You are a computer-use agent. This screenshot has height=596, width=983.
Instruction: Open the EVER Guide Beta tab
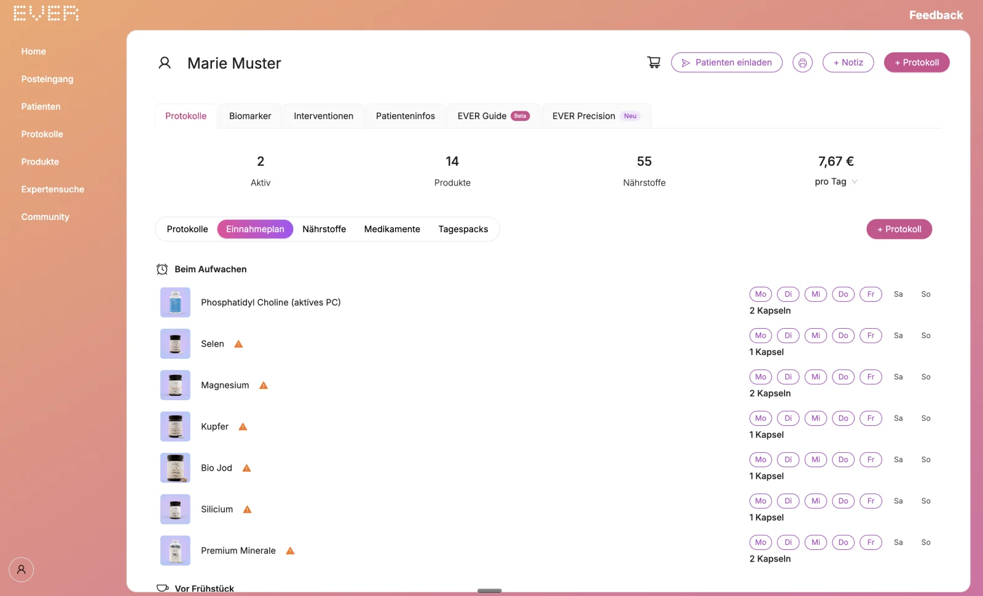(x=493, y=116)
